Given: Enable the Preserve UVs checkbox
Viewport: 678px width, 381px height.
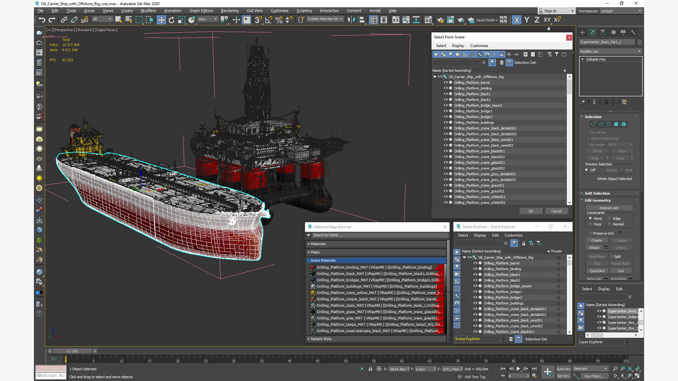Looking at the screenshot, I should click(x=591, y=233).
